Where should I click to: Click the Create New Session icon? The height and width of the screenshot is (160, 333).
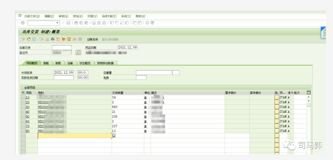pyautogui.click(x=134, y=23)
